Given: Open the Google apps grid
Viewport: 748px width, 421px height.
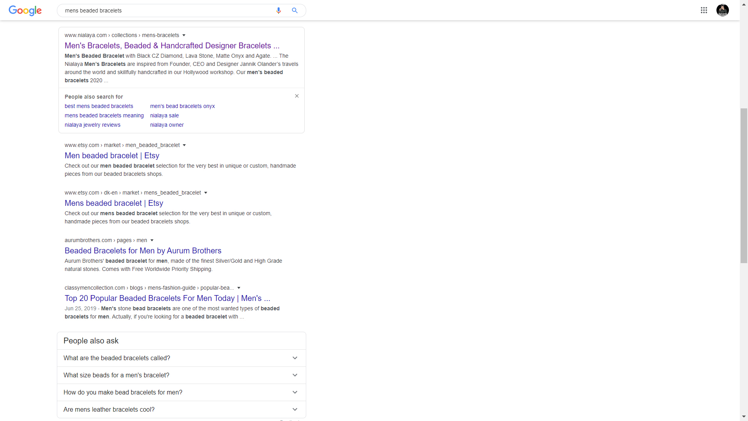Looking at the screenshot, I should click(x=704, y=10).
